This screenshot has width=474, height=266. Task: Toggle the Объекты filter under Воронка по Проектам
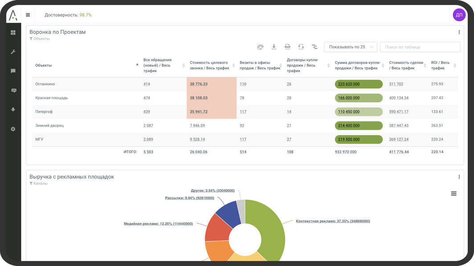40,39
